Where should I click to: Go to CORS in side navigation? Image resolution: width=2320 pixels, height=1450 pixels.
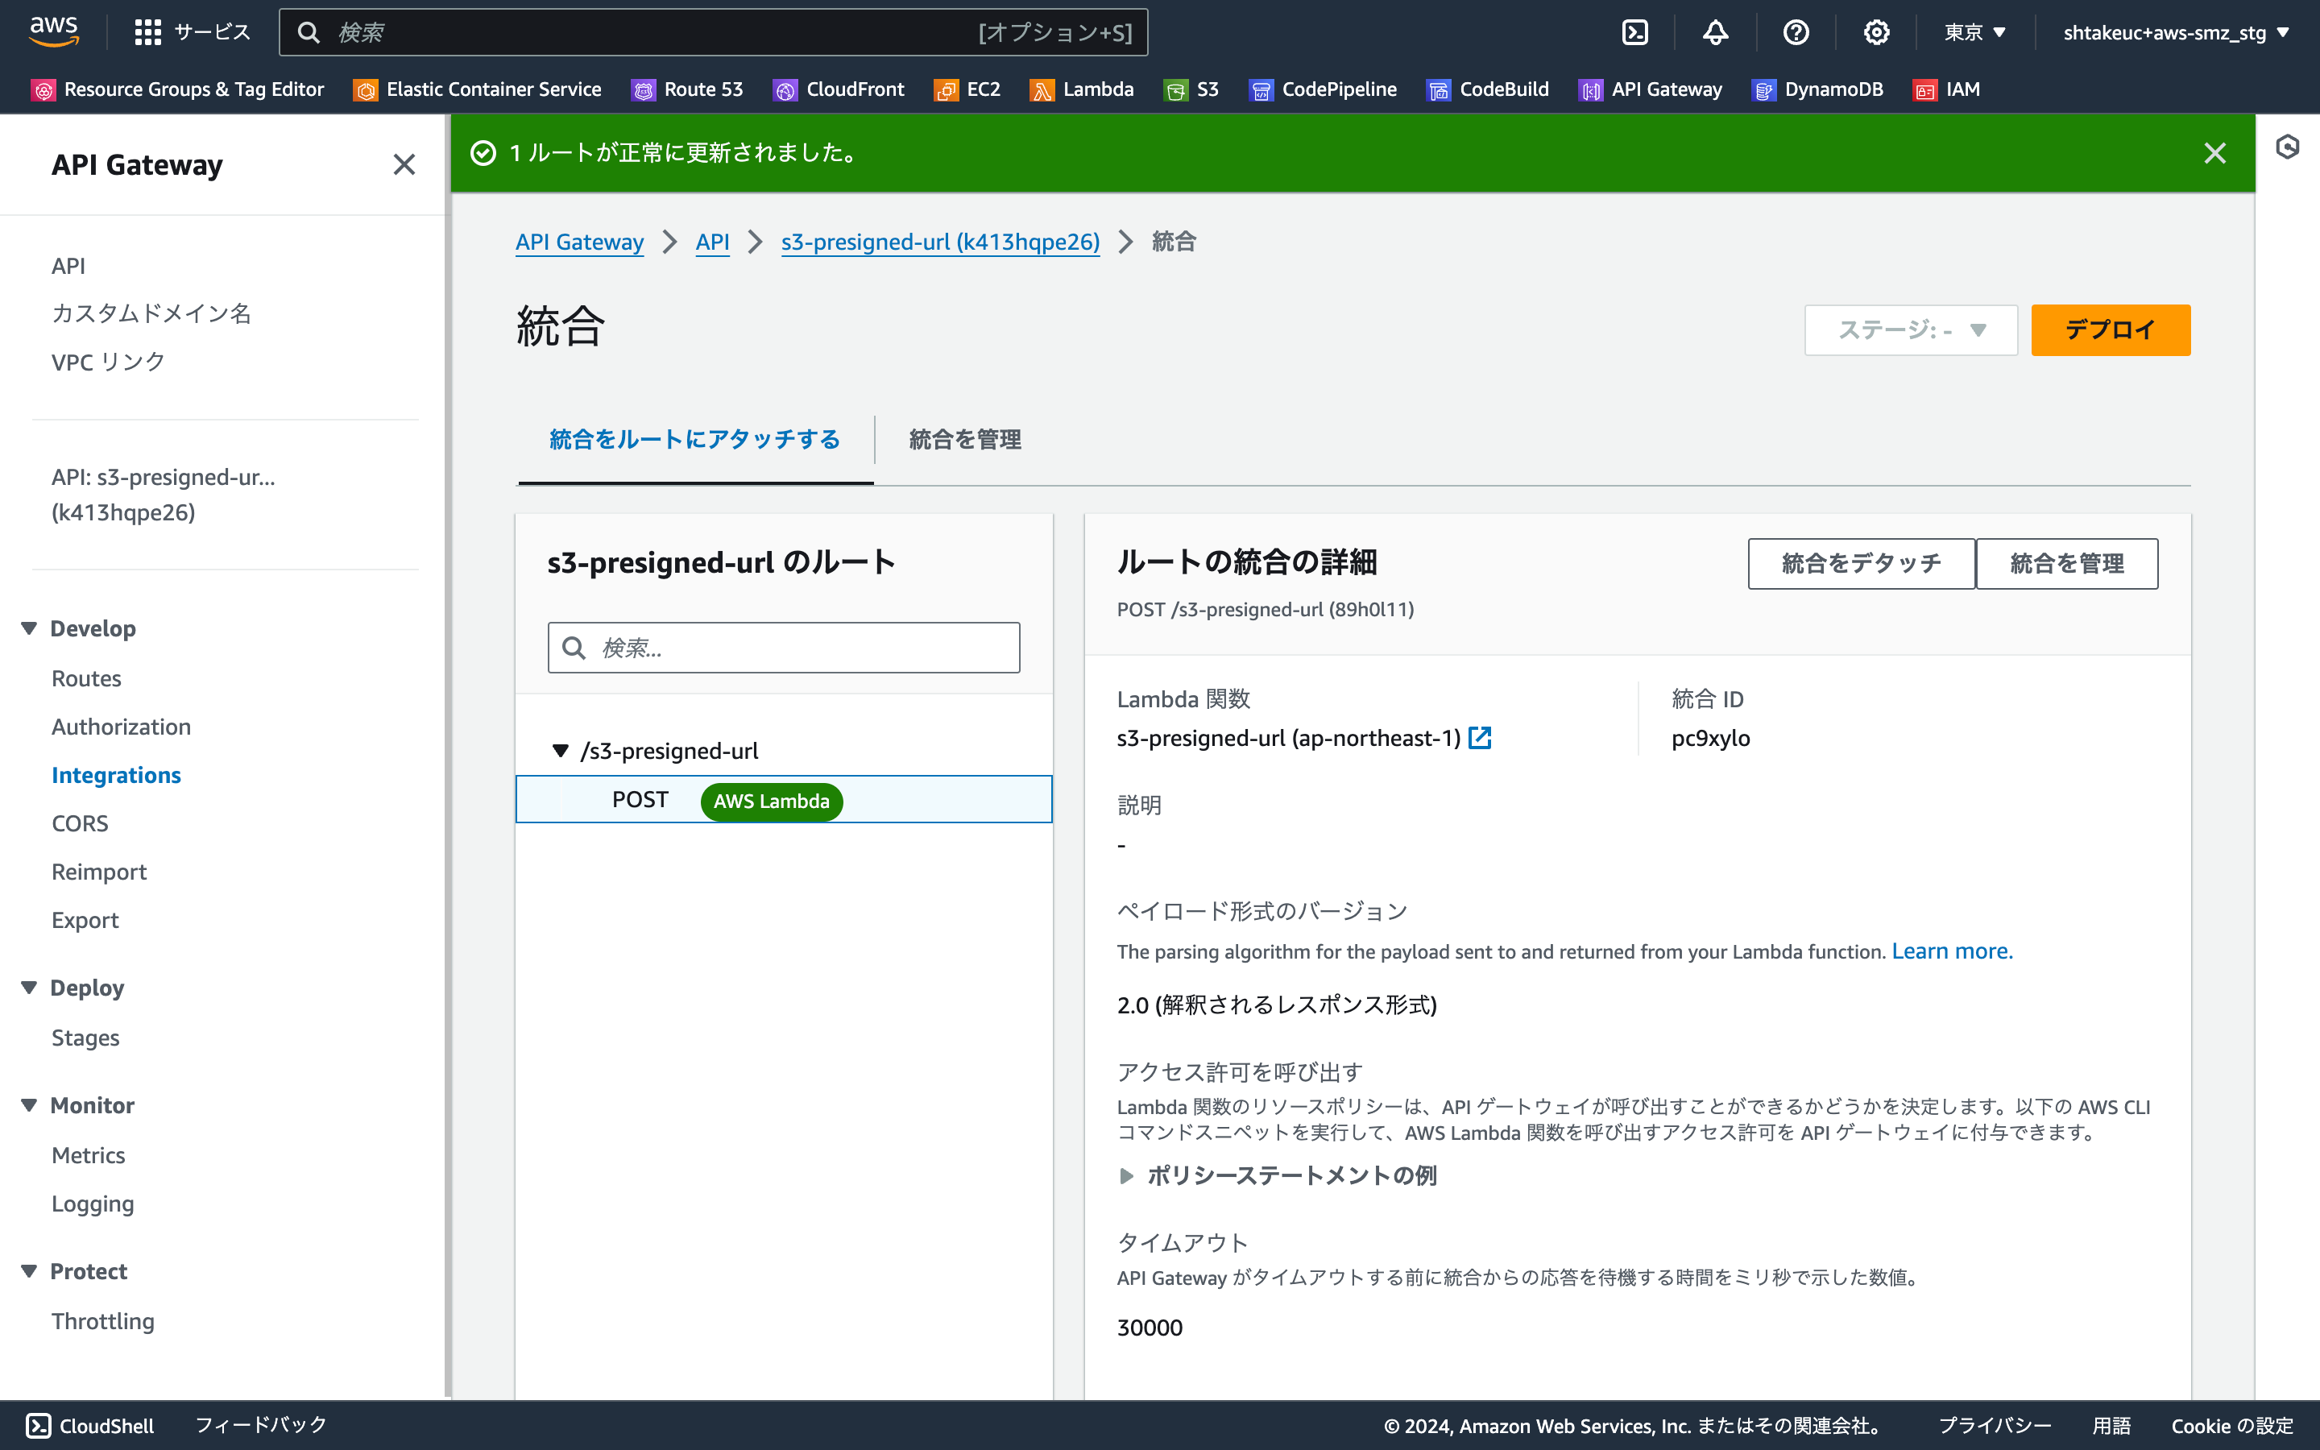81,822
